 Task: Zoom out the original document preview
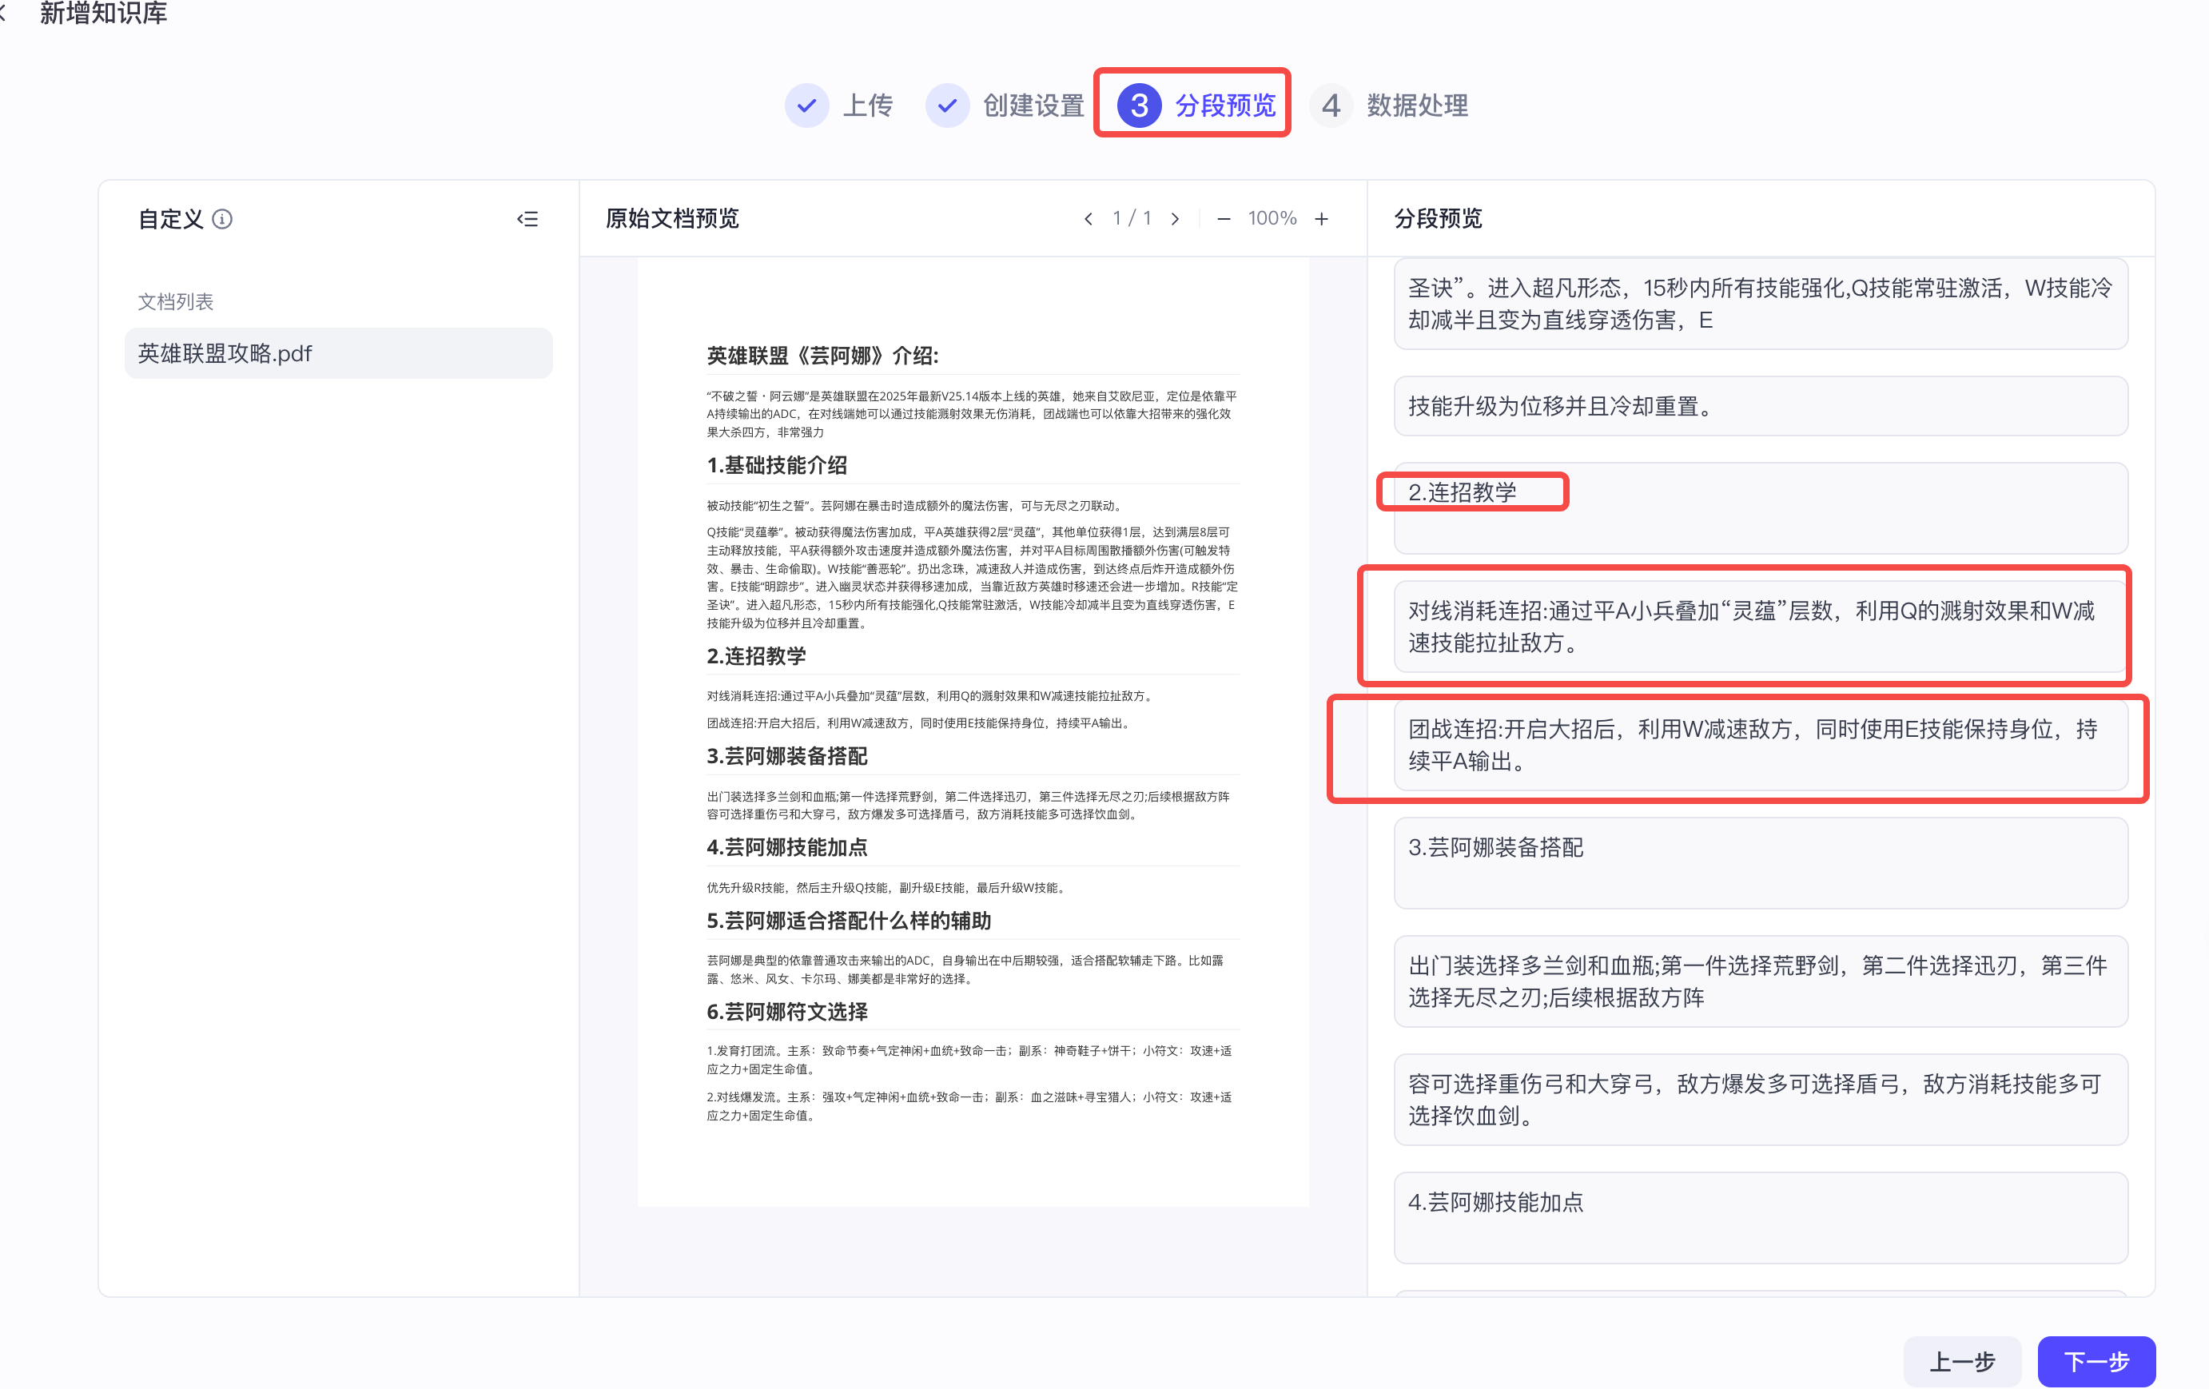(1224, 218)
